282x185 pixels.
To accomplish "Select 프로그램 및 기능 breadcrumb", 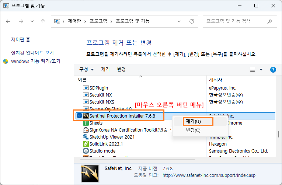I will 133,21.
